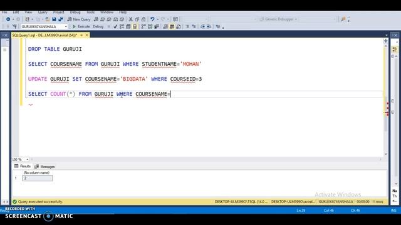
Task: Open the Undo history dropdown arrow
Action: pyautogui.click(x=158, y=19)
